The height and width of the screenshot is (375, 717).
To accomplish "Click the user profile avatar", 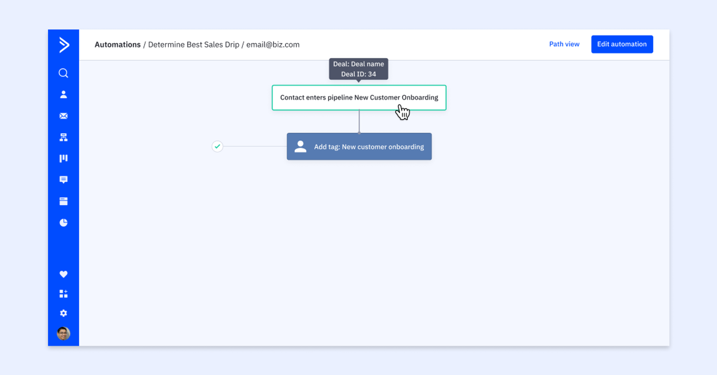I will pyautogui.click(x=64, y=333).
